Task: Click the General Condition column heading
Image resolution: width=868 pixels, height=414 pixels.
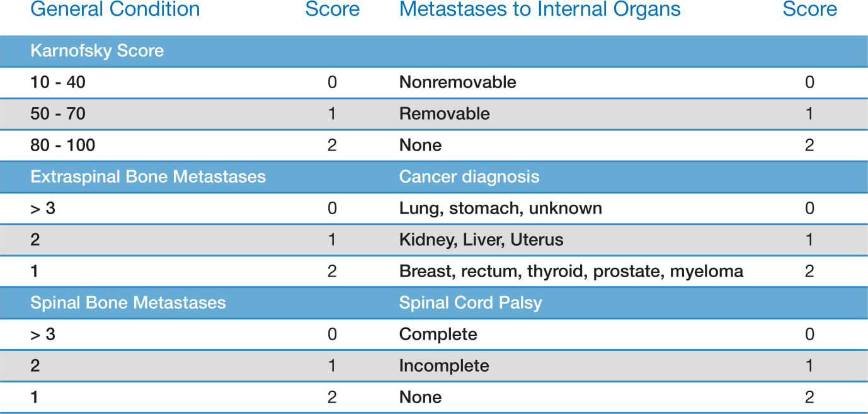Action: click(115, 9)
